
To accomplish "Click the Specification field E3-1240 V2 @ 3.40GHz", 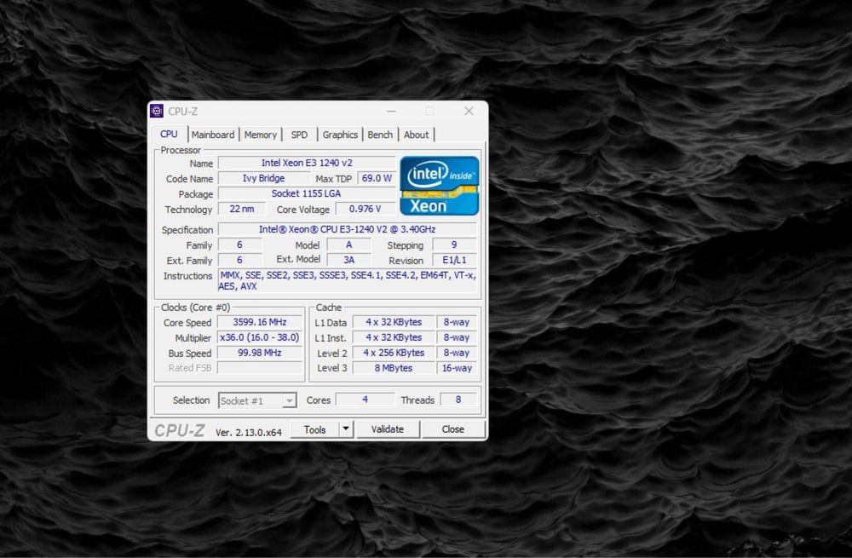I will [348, 229].
